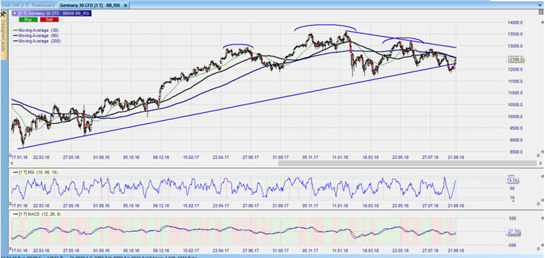Screen dimensions: 545x258
Task: Click the right arrow of the horizontal chart scrollbar
Action: pos(541,163)
